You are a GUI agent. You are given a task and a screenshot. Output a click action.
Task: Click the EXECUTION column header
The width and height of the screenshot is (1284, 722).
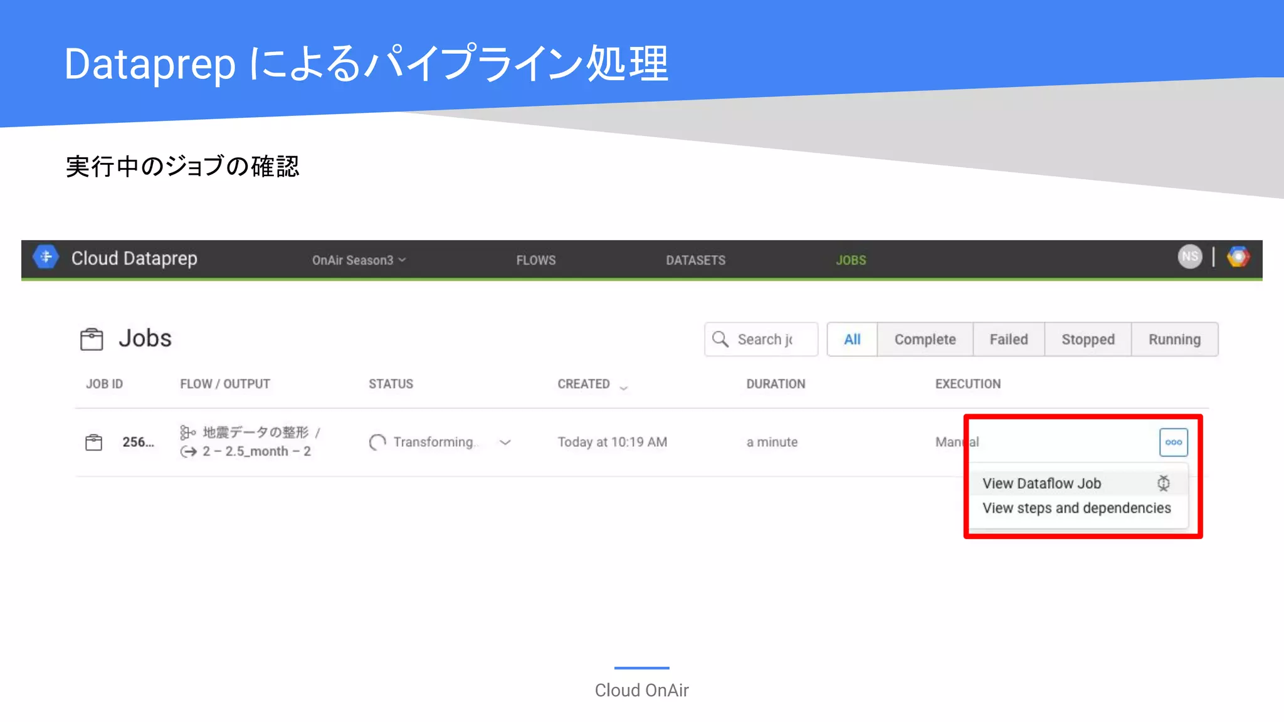[x=968, y=384]
